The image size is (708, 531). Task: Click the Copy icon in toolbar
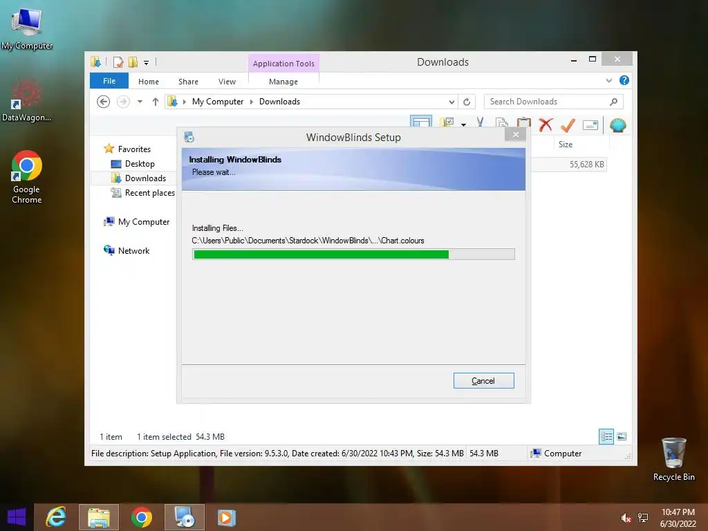coord(502,123)
